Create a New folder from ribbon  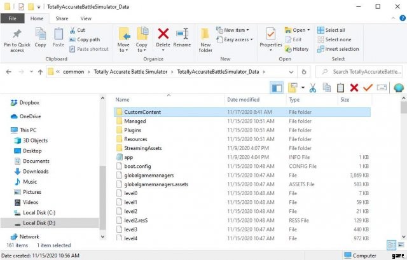coord(205,38)
